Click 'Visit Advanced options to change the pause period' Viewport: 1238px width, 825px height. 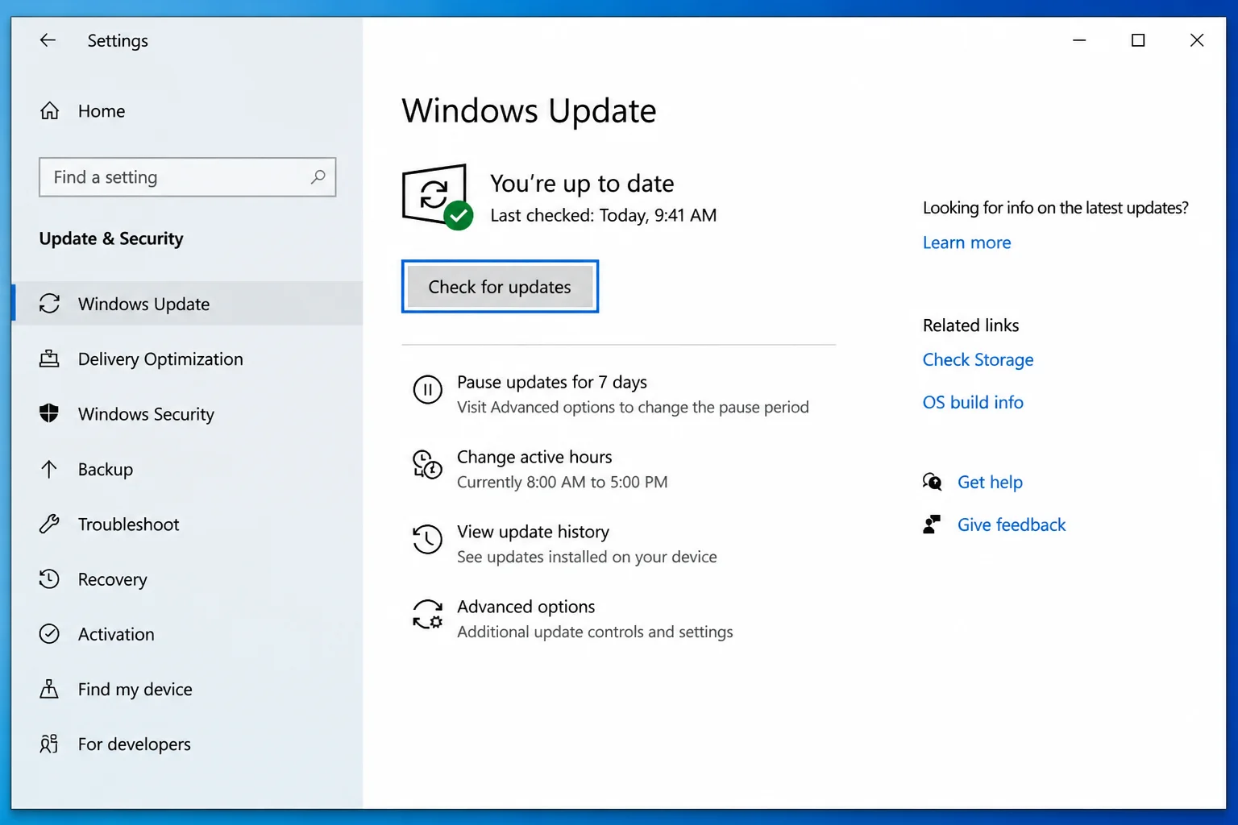(x=633, y=407)
